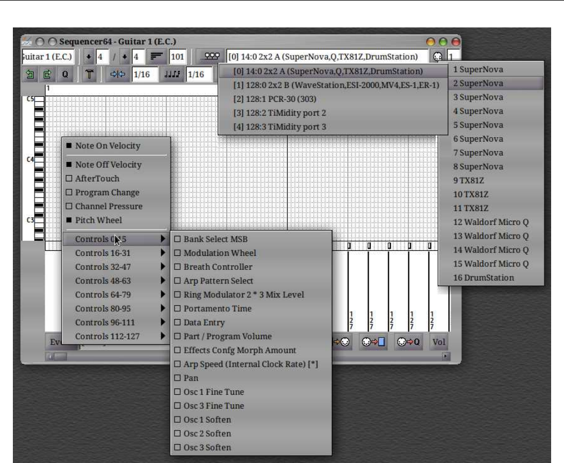Click the sequence length bars icon
This screenshot has height=463, width=564.
click(156, 56)
